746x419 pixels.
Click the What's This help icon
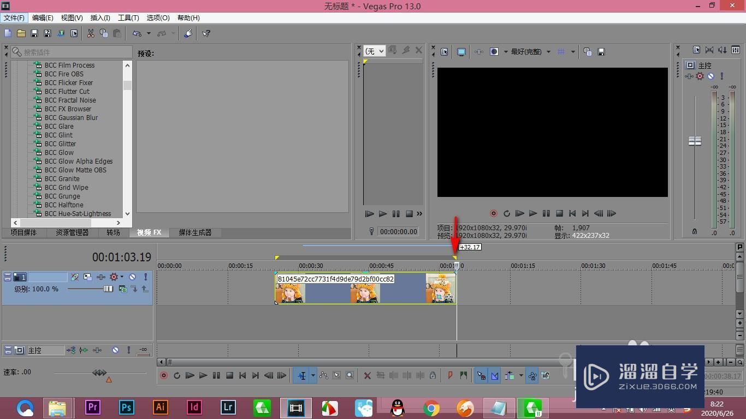[x=206, y=33]
